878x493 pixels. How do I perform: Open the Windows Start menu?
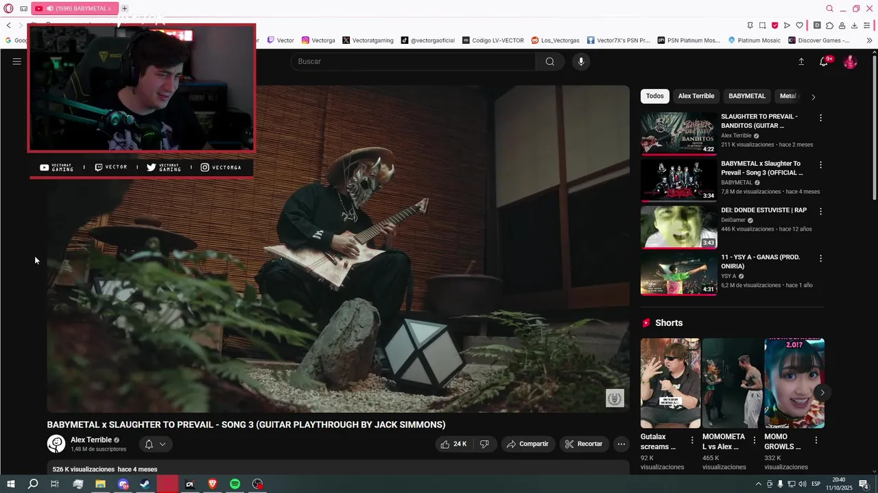pyautogui.click(x=10, y=484)
